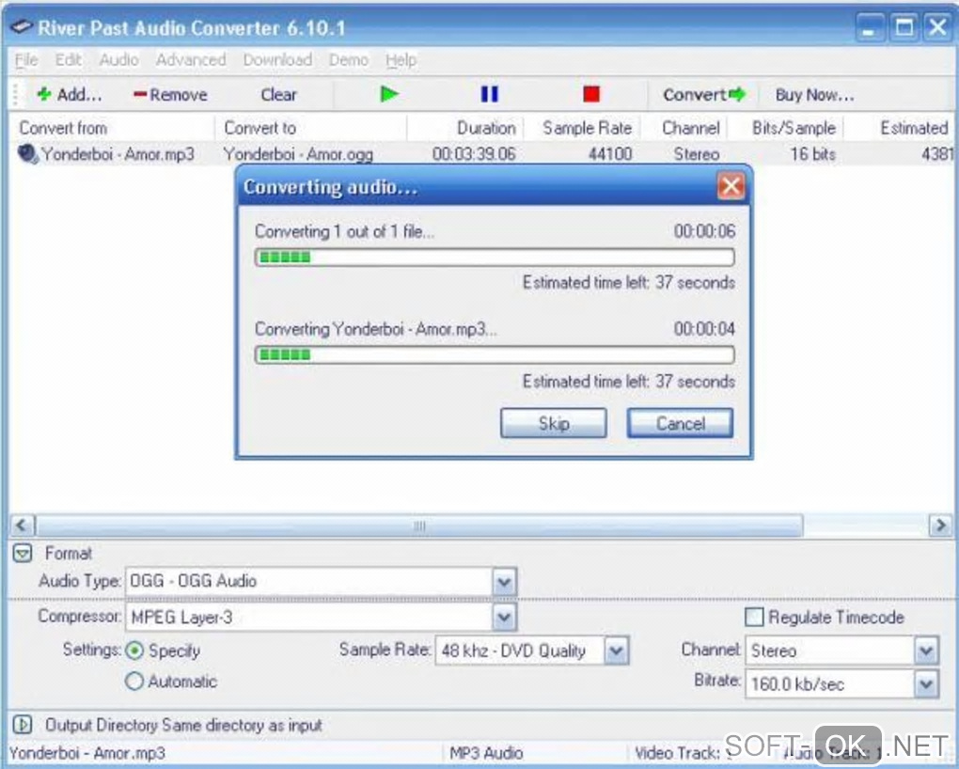This screenshot has height=769, width=959.
Task: Click the Stereo cell in the file row
Action: [696, 153]
